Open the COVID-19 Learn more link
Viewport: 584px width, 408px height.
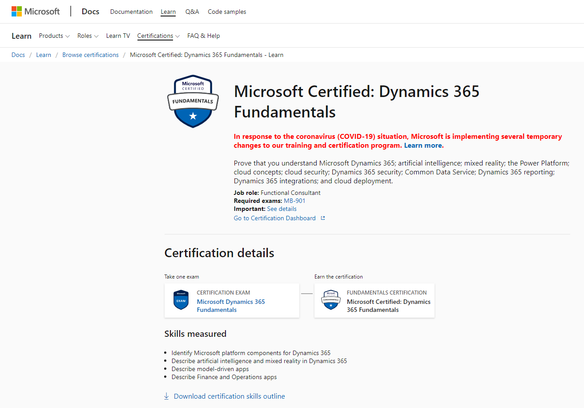tap(423, 145)
